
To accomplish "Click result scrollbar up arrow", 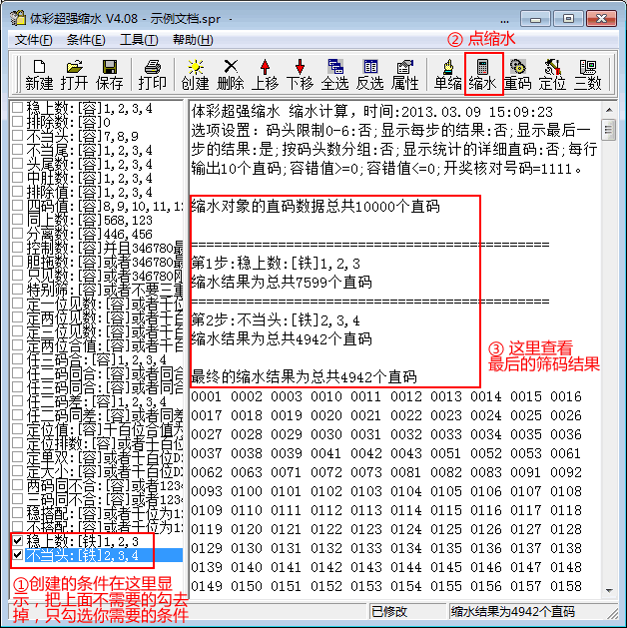I will 609,110.
